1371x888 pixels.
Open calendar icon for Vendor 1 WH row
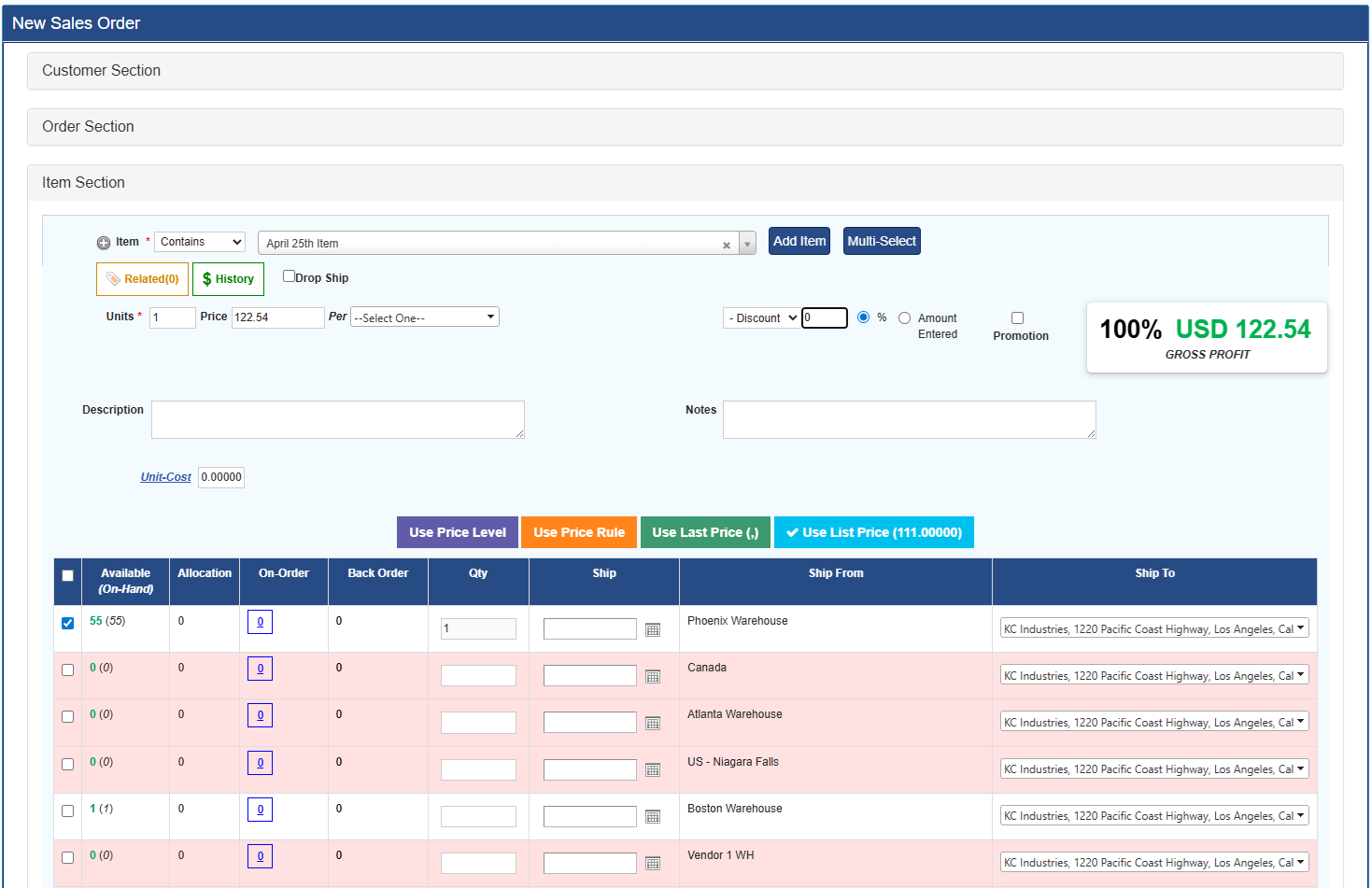coord(653,863)
